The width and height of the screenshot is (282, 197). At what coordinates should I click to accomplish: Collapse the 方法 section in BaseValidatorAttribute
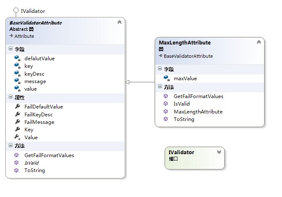pos(11,145)
